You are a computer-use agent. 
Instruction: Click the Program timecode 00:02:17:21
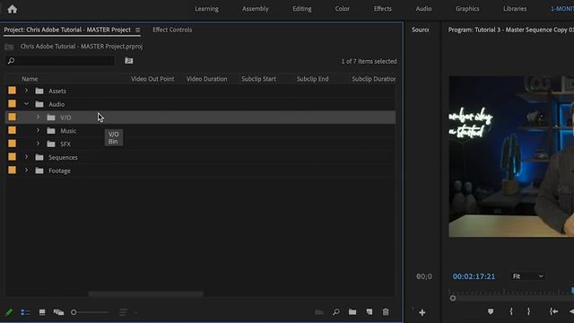(x=474, y=276)
